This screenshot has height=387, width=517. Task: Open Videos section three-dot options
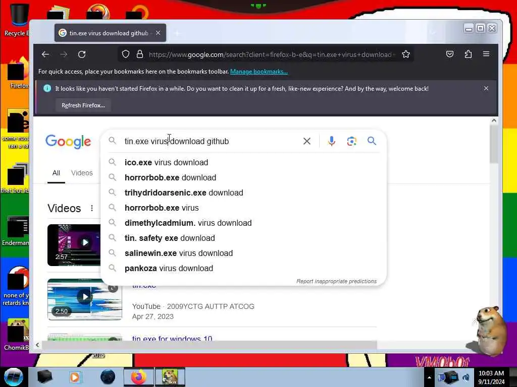click(x=92, y=208)
